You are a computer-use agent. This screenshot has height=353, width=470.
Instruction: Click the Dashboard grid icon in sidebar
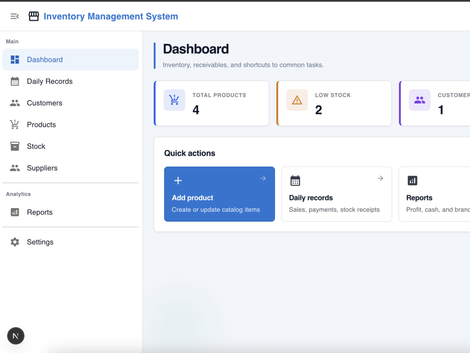tap(15, 59)
